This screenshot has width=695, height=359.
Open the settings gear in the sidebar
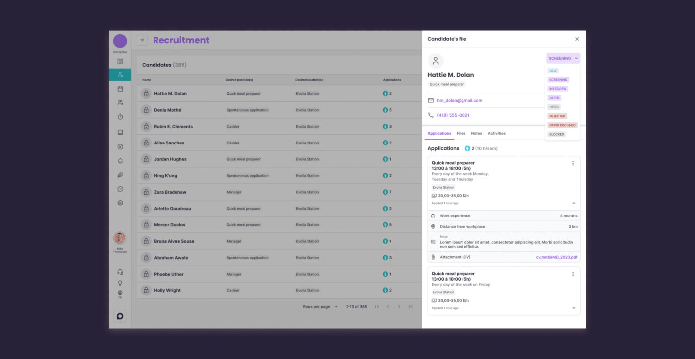point(120,203)
